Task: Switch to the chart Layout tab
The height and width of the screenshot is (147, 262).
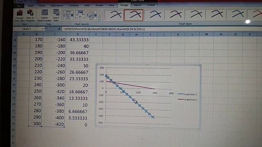Action: pyautogui.click(x=138, y=5)
